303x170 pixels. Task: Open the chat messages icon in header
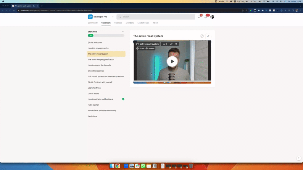199,17
